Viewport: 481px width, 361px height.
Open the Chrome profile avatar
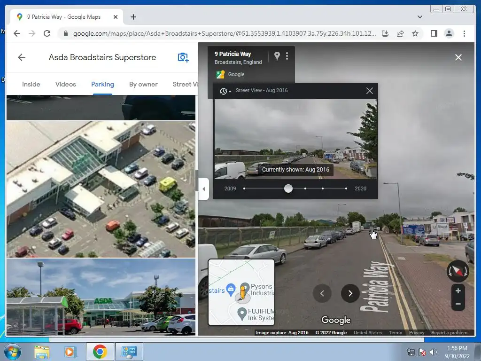449,33
